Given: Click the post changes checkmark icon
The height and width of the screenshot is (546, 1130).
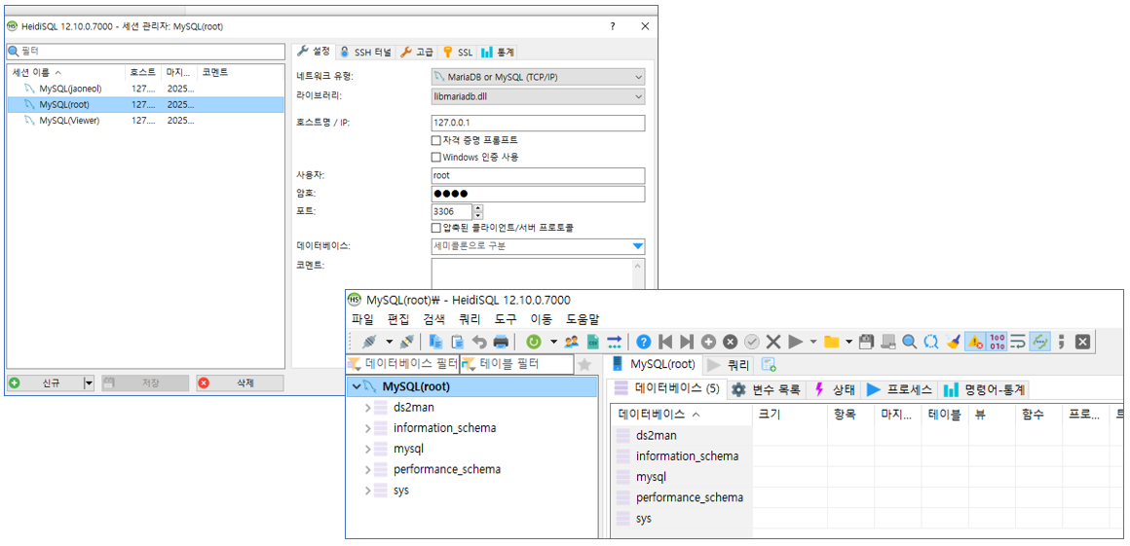Looking at the screenshot, I should click(x=752, y=342).
